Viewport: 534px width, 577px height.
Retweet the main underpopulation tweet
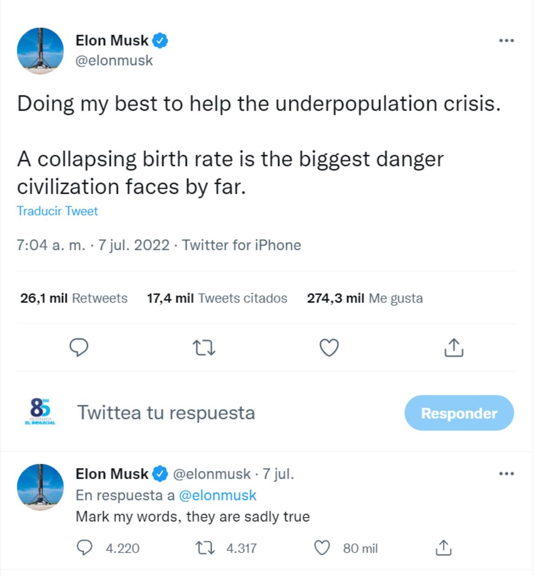click(204, 348)
